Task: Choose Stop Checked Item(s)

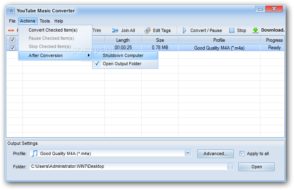Action: 56,46
